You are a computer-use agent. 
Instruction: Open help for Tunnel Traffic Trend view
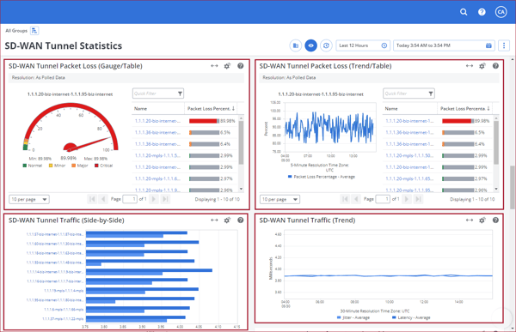(x=495, y=220)
